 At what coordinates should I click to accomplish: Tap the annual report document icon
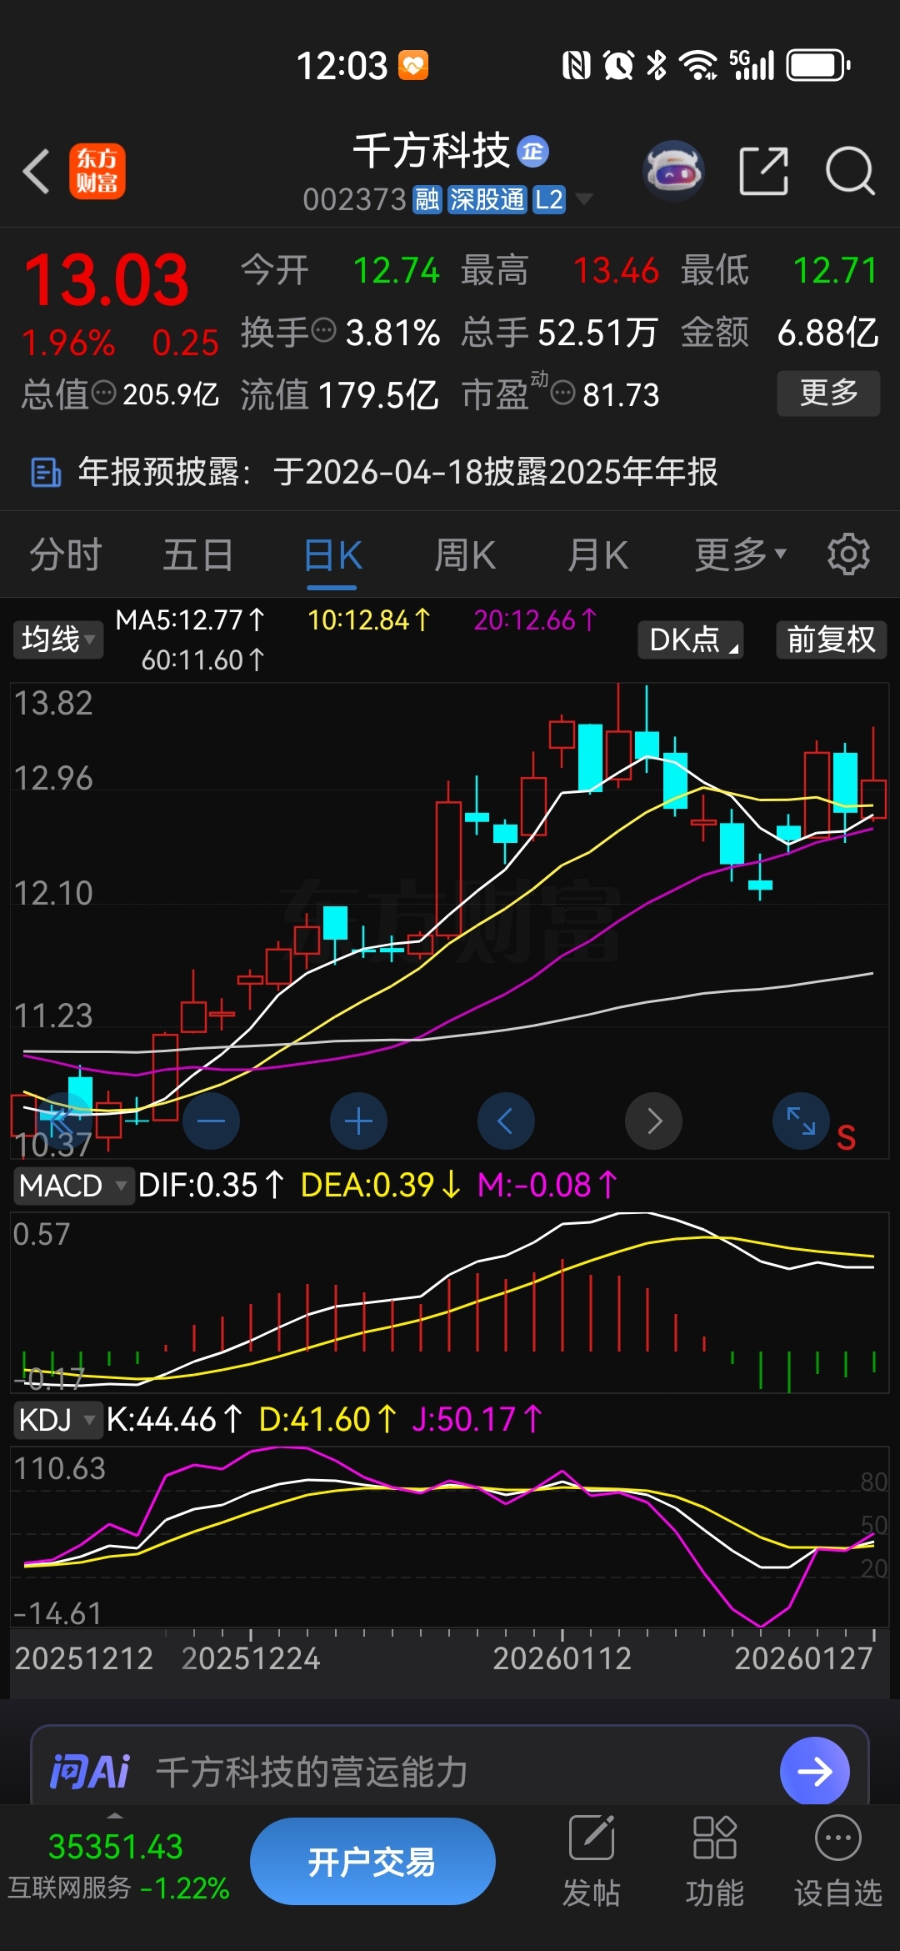46,472
